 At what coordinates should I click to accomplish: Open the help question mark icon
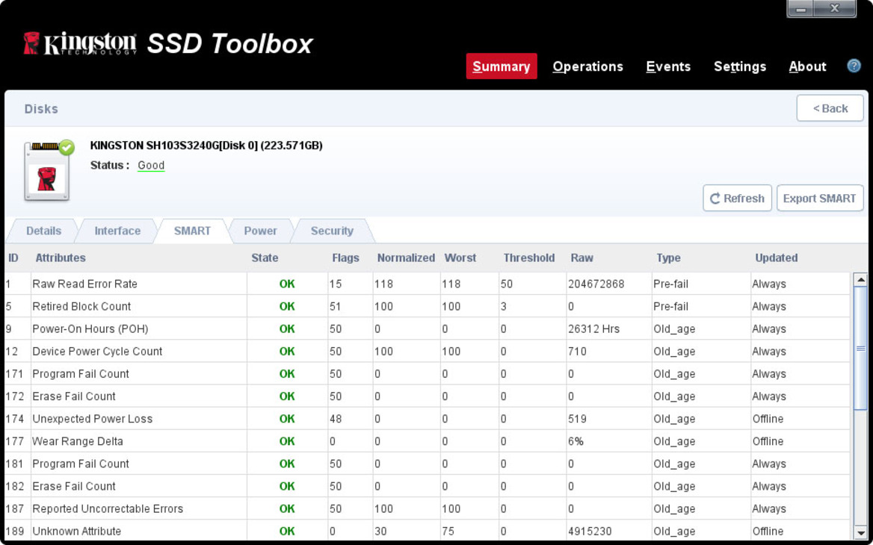click(854, 66)
